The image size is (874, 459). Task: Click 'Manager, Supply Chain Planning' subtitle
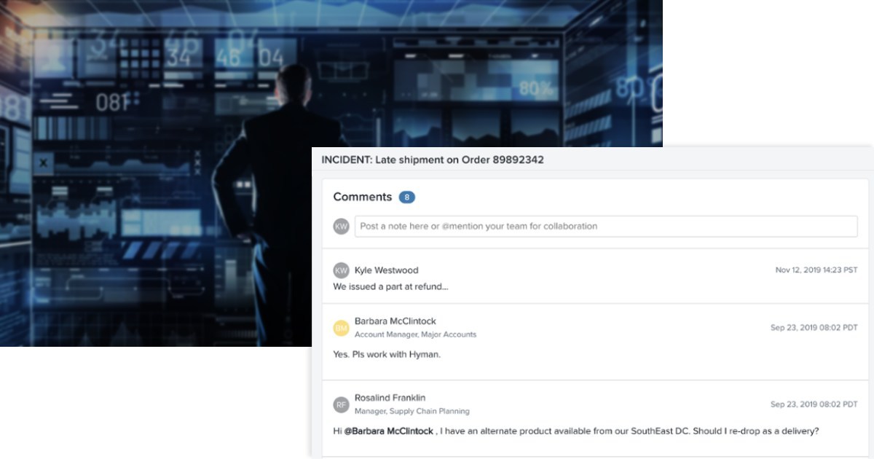[412, 411]
